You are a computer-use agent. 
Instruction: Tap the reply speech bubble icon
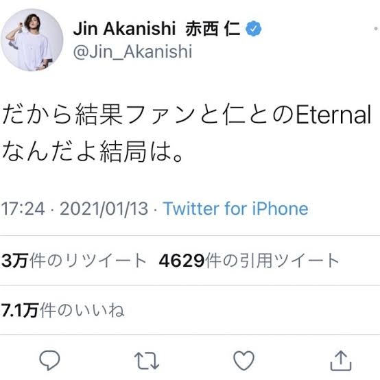point(49,360)
